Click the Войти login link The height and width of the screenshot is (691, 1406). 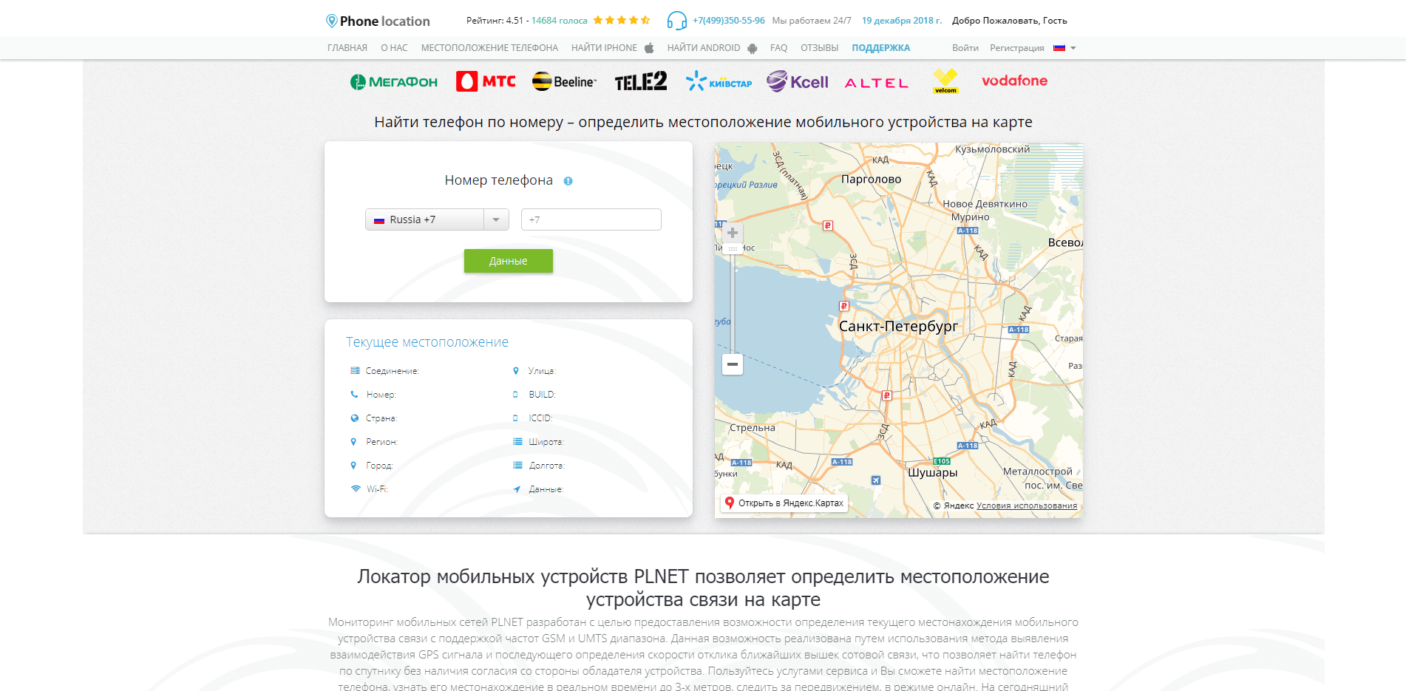pyautogui.click(x=965, y=48)
